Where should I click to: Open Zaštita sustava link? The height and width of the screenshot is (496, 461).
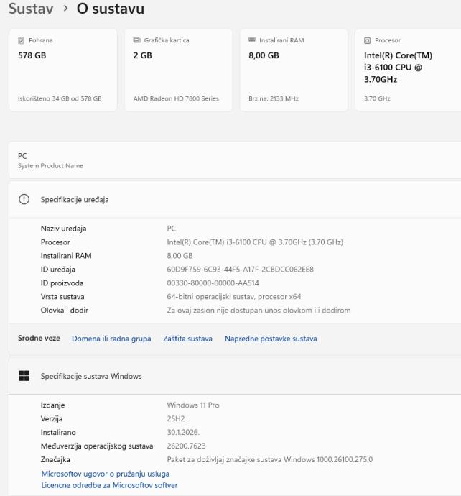pos(187,339)
